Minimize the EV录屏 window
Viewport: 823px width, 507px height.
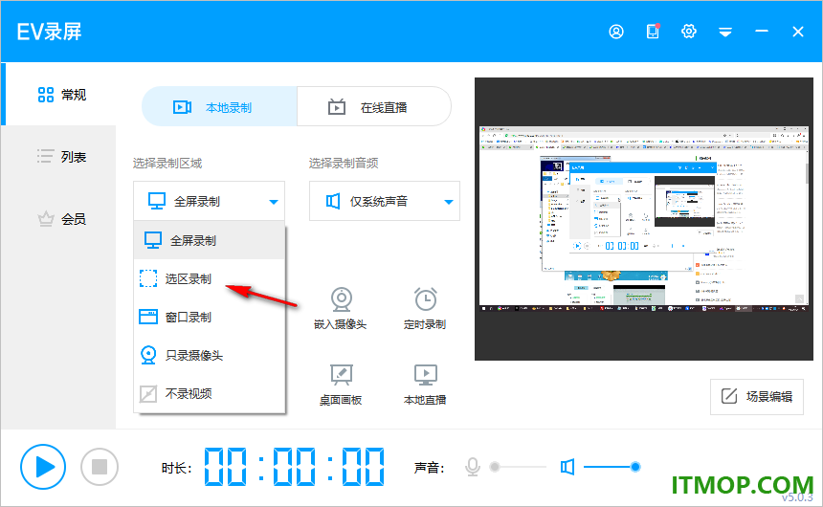[x=762, y=32]
